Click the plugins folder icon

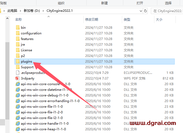coord(18,61)
